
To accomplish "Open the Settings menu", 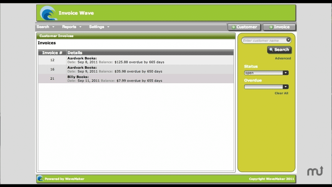I will click(99, 27).
